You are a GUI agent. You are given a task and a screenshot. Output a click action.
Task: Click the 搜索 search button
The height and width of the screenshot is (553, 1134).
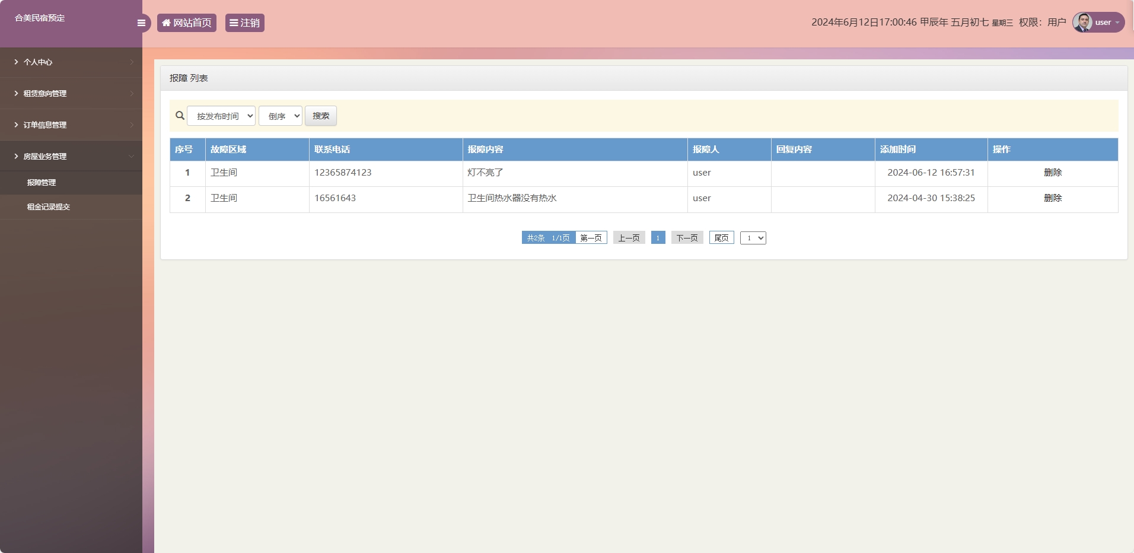click(321, 116)
